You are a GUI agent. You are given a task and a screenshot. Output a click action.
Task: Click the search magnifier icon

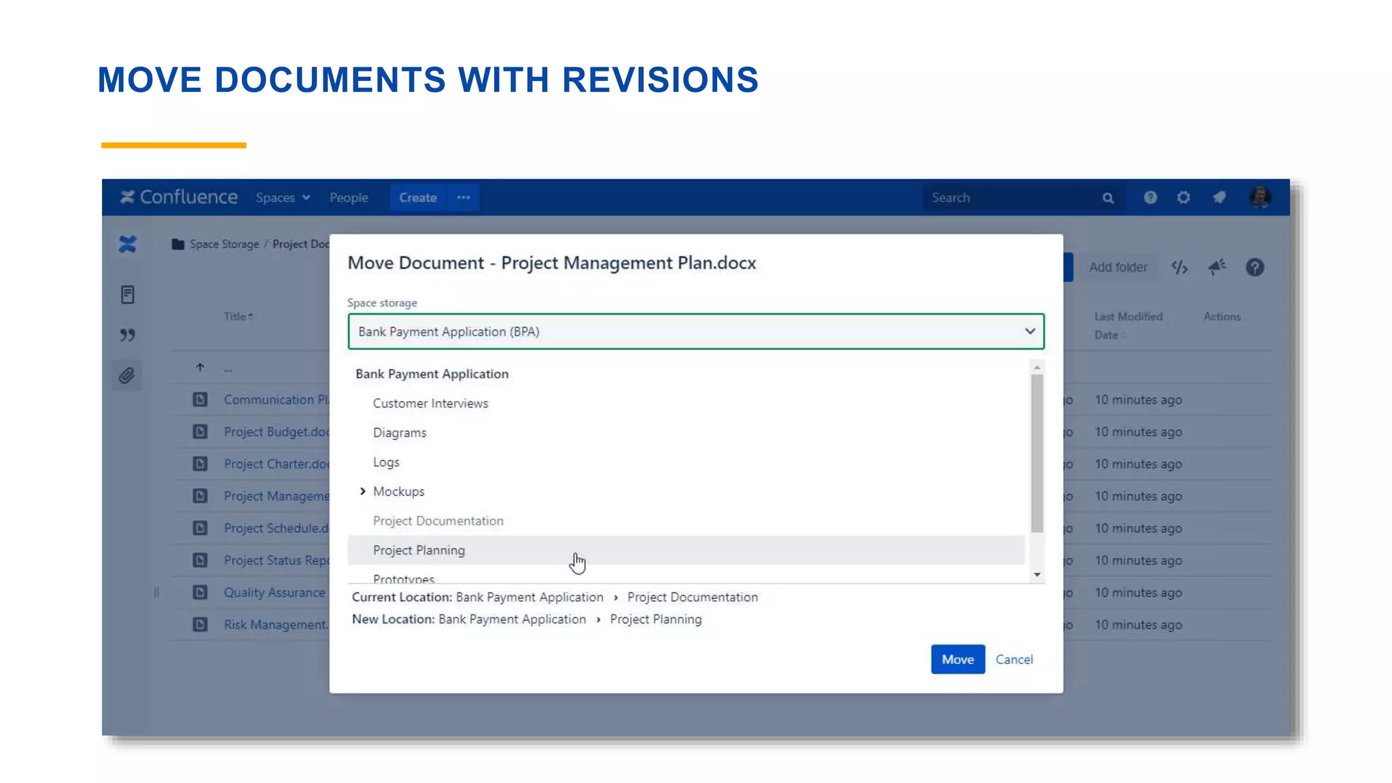(1108, 198)
